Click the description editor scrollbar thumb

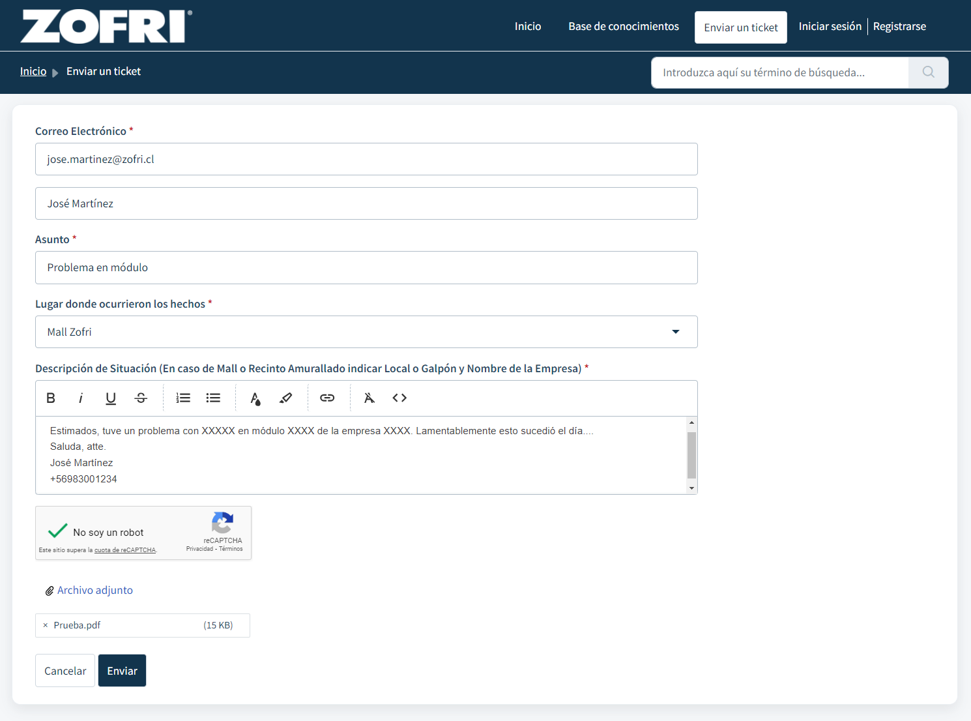(692, 455)
